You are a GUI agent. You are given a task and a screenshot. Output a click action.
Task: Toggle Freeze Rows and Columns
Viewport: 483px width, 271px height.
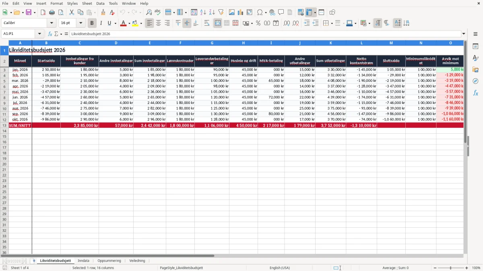coord(309,12)
